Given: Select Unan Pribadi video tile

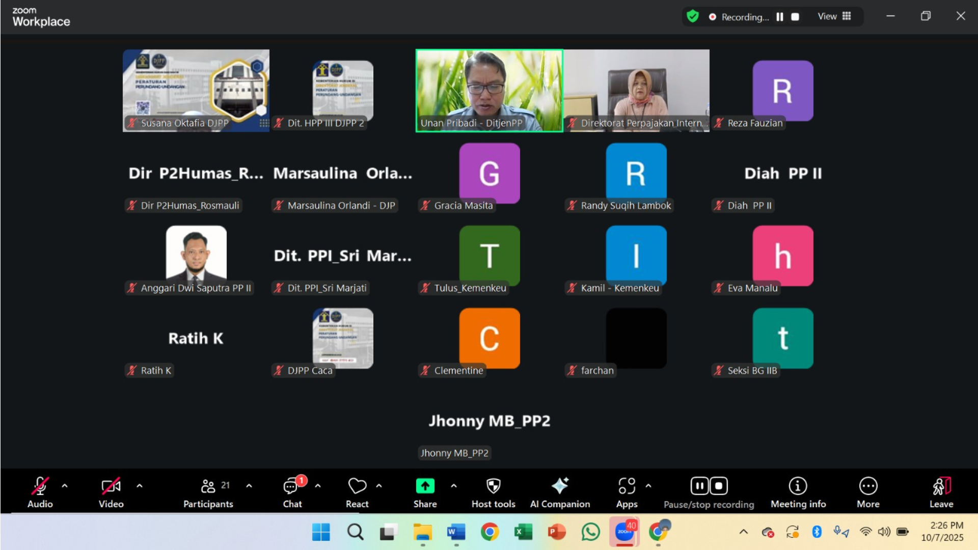Looking at the screenshot, I should point(489,91).
